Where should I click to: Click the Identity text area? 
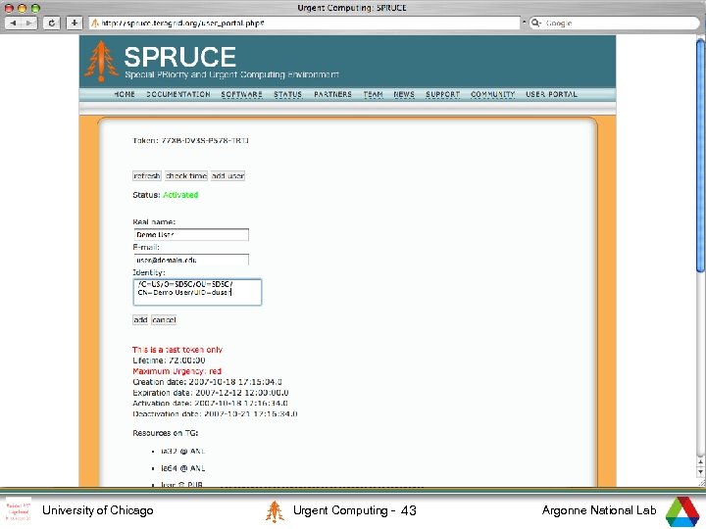coord(197,292)
